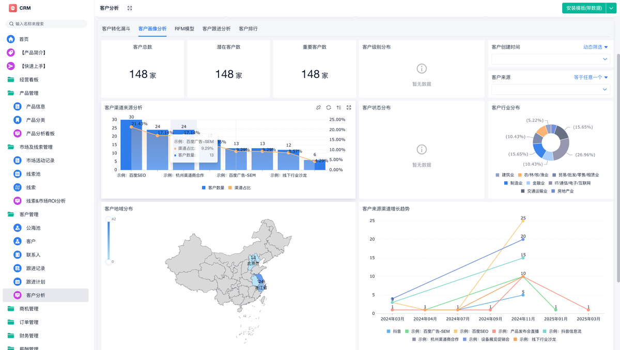Open the 动态筛选 filter mode dropdown
The image size is (620, 350).
coord(595,47)
